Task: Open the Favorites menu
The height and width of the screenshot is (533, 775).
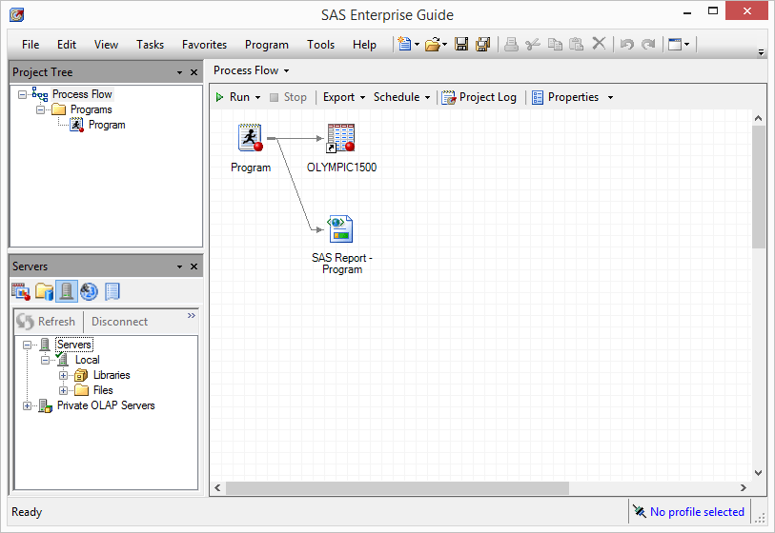Action: click(x=204, y=45)
